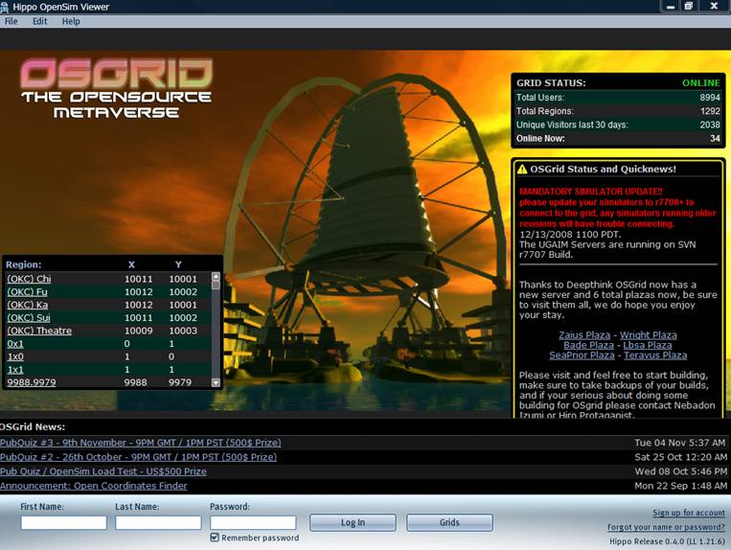This screenshot has width=731, height=550.
Task: Minimize the Hippo OpenSim Viewer window
Action: [x=672, y=6]
